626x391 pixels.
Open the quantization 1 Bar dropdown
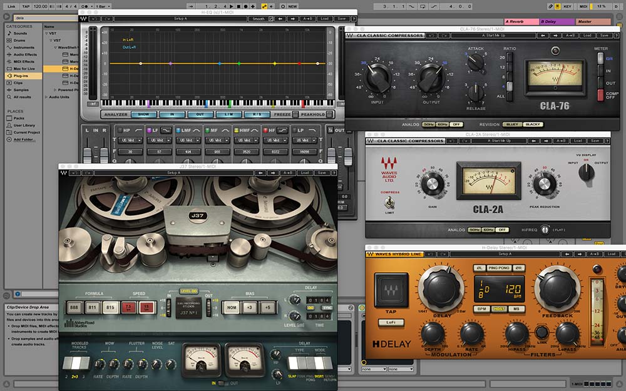(x=103, y=6)
